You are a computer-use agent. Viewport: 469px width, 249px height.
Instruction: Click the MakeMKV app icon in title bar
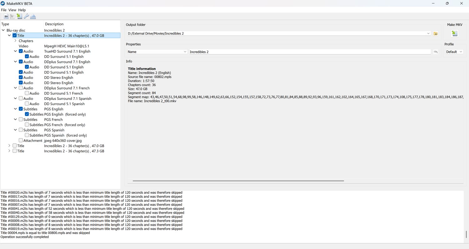3,3
